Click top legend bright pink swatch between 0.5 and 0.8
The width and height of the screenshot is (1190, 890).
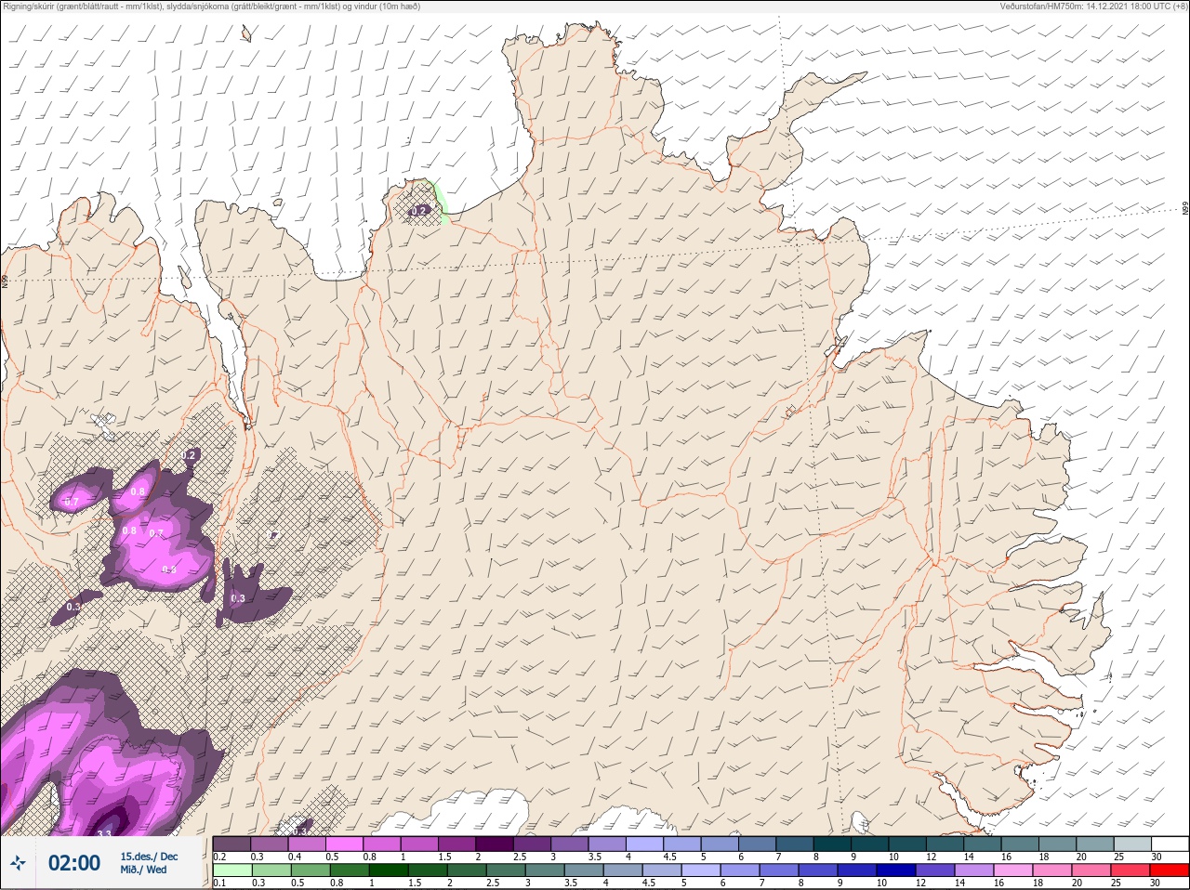point(346,844)
